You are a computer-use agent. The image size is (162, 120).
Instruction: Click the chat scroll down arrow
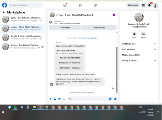(x=117, y=94)
